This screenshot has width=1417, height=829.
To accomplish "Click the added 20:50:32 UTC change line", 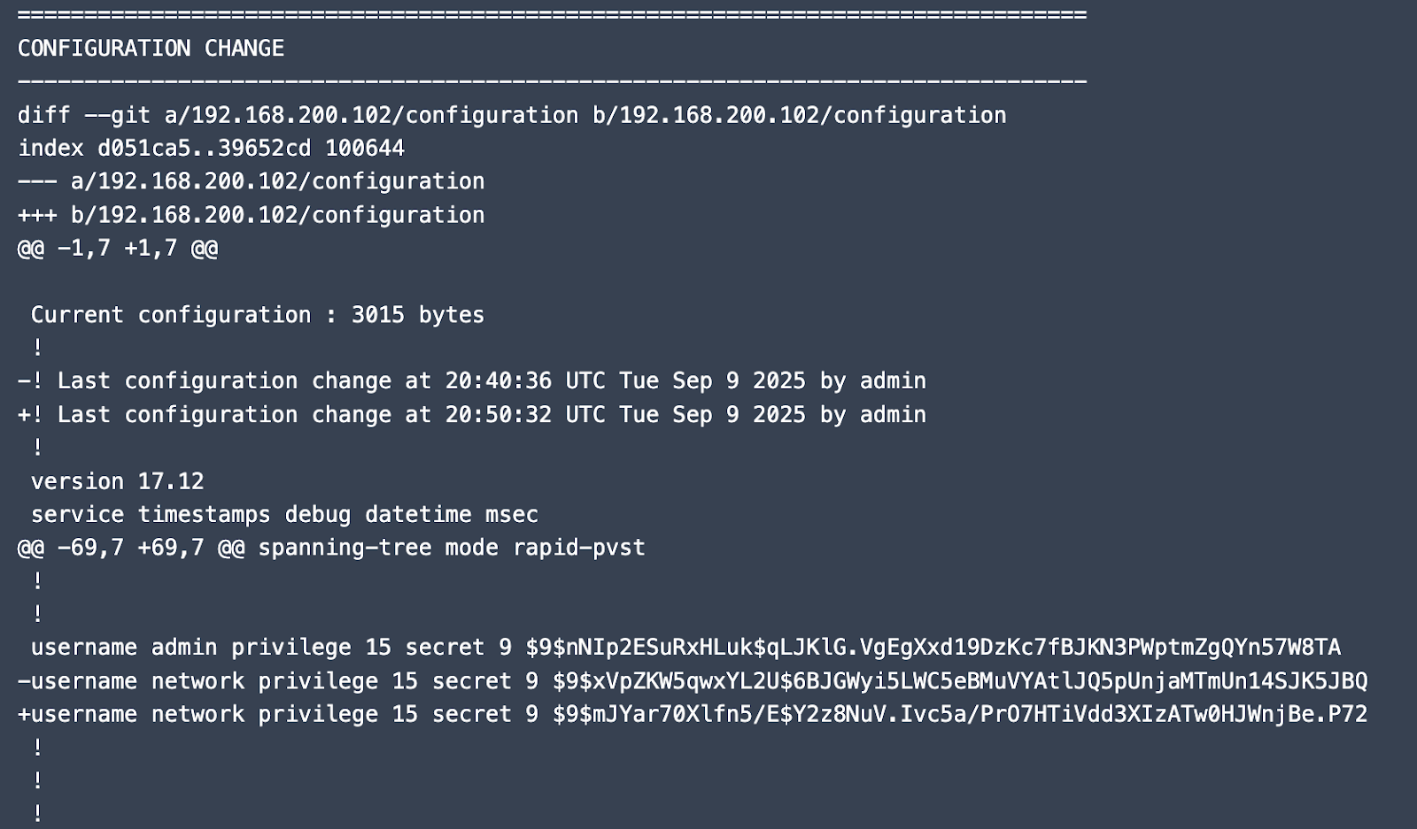I will pos(471,415).
